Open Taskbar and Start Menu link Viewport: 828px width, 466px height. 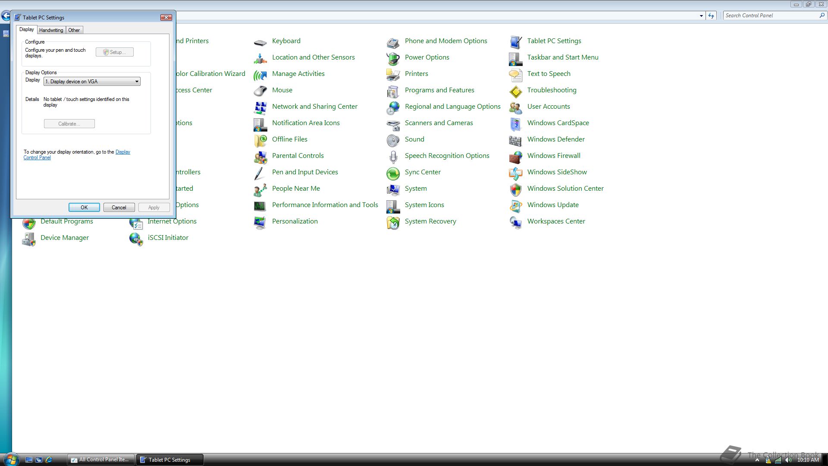tap(563, 57)
